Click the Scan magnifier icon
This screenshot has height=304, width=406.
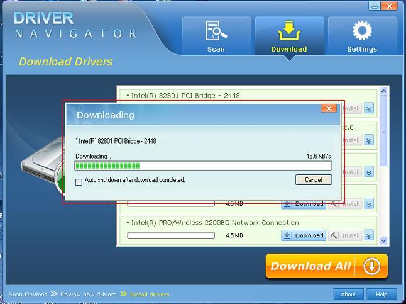click(x=216, y=31)
